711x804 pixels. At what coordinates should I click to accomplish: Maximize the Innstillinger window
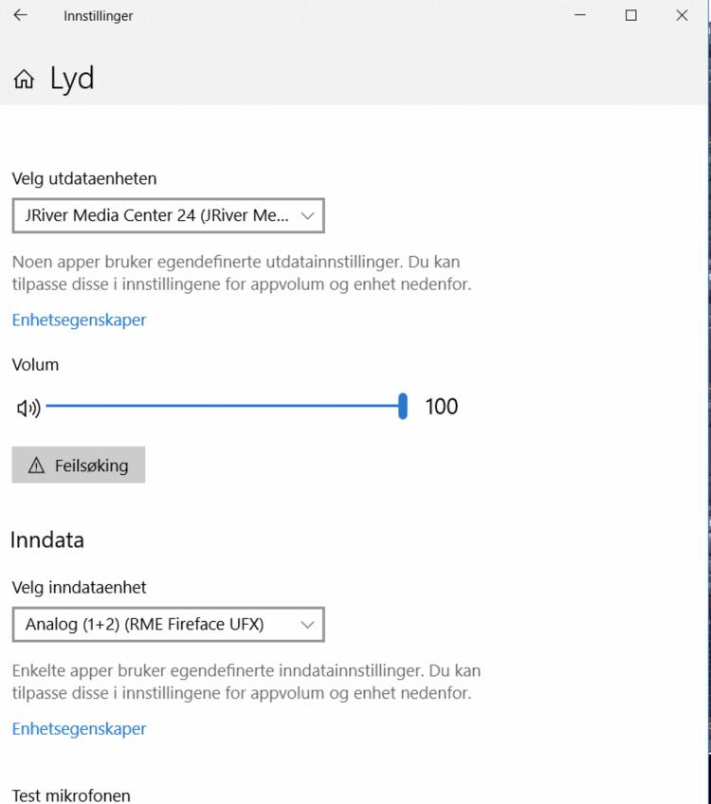[630, 16]
